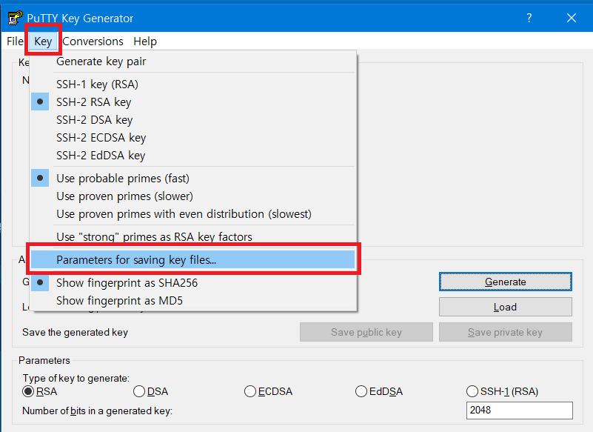Open the Conversions menu
593x432 pixels.
pyautogui.click(x=93, y=41)
